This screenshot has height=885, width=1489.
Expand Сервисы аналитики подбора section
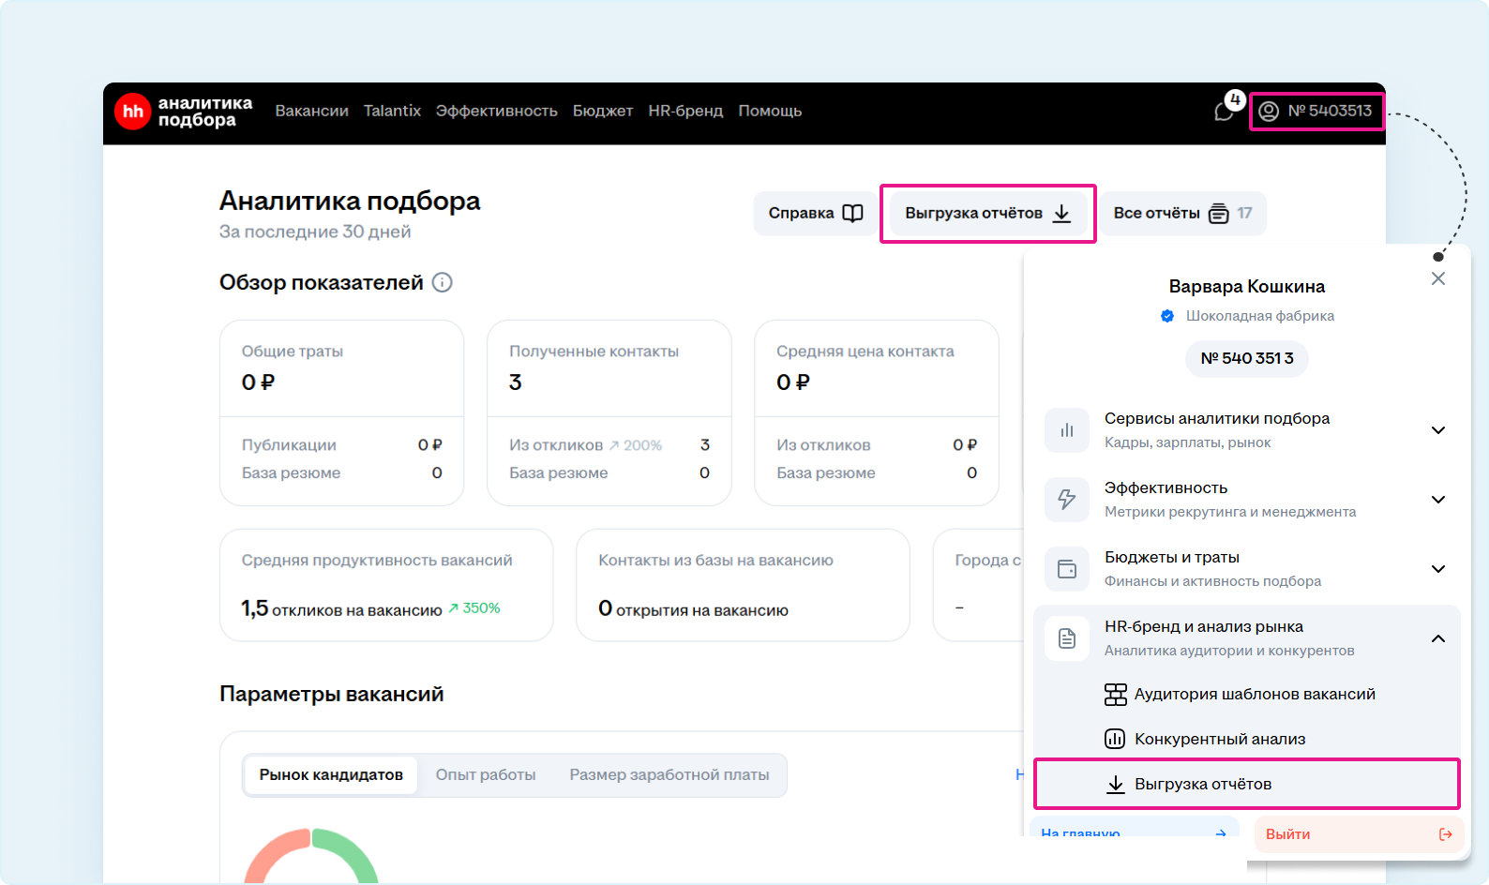click(x=1438, y=430)
